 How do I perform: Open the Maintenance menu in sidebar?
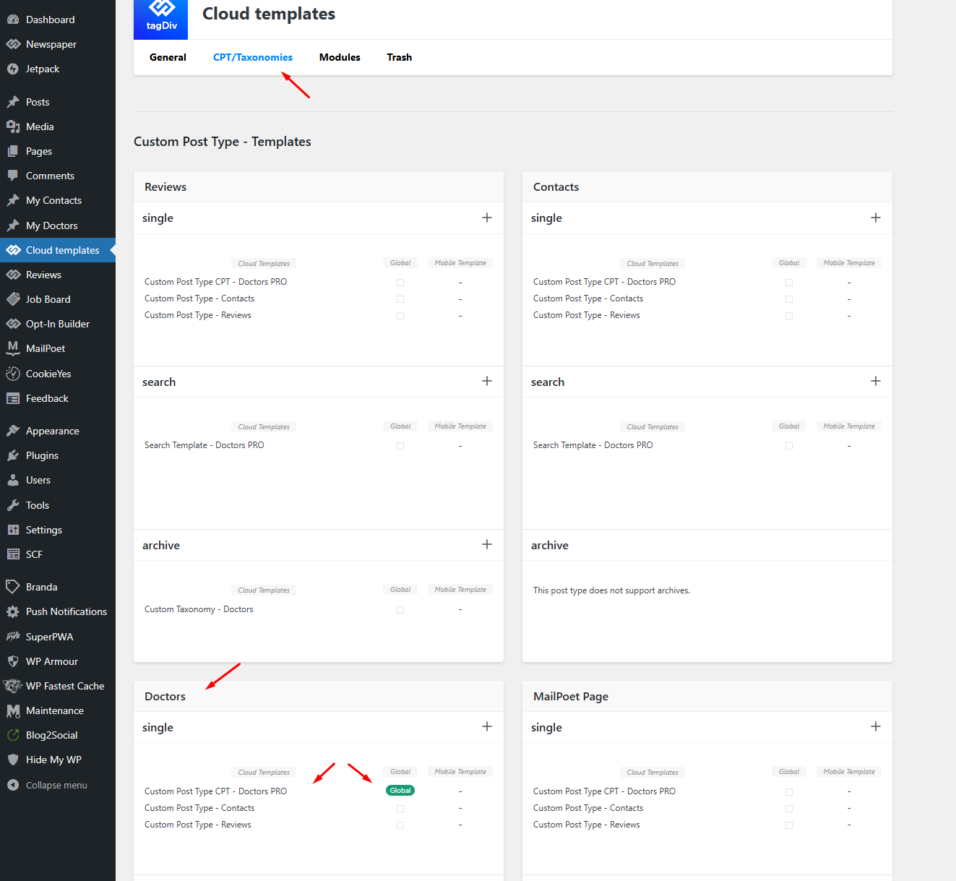(58, 710)
